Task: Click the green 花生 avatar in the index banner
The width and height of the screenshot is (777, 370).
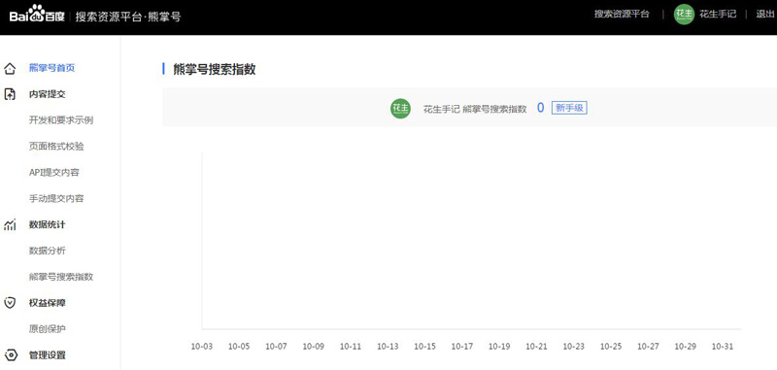Action: click(x=400, y=108)
